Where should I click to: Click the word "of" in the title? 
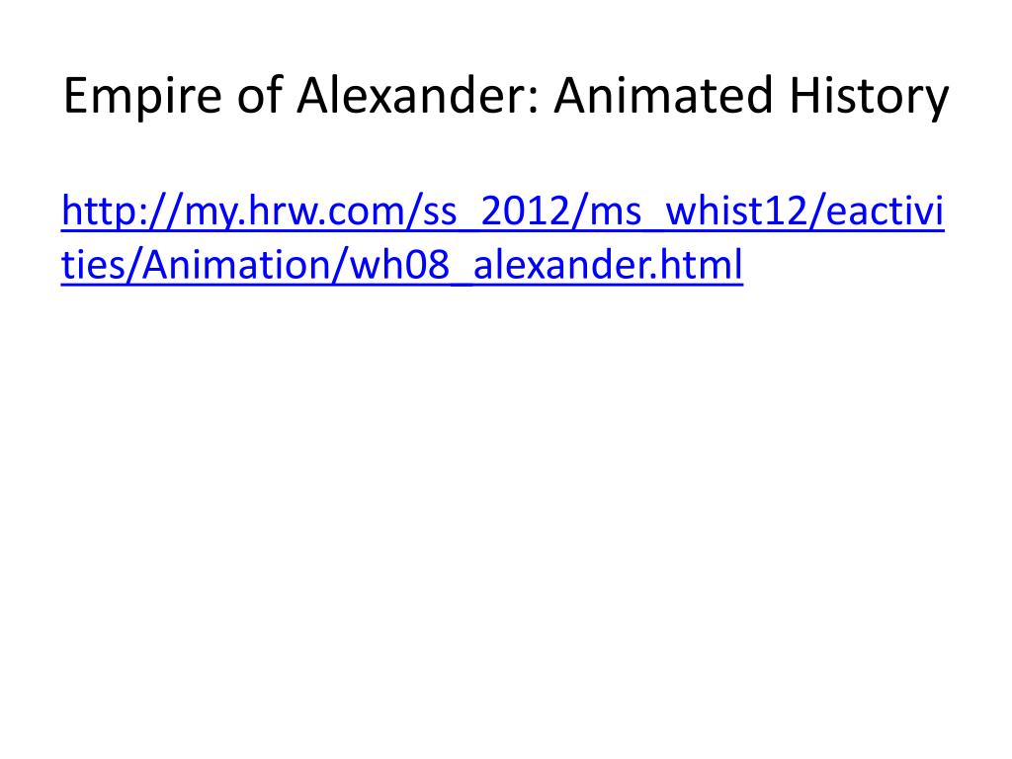[260, 96]
